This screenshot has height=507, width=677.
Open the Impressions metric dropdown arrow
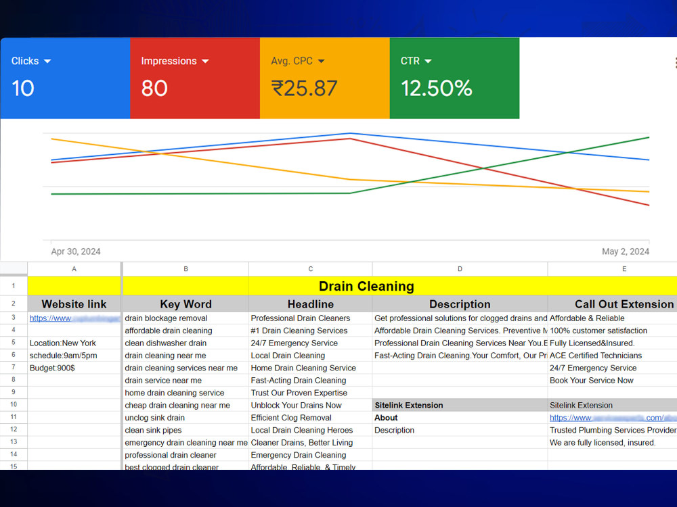[x=206, y=62]
